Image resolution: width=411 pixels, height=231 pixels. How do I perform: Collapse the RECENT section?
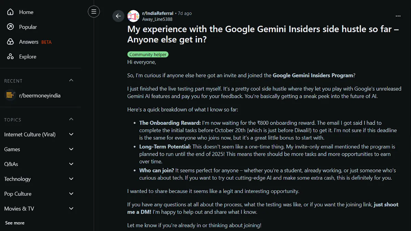pos(71,80)
